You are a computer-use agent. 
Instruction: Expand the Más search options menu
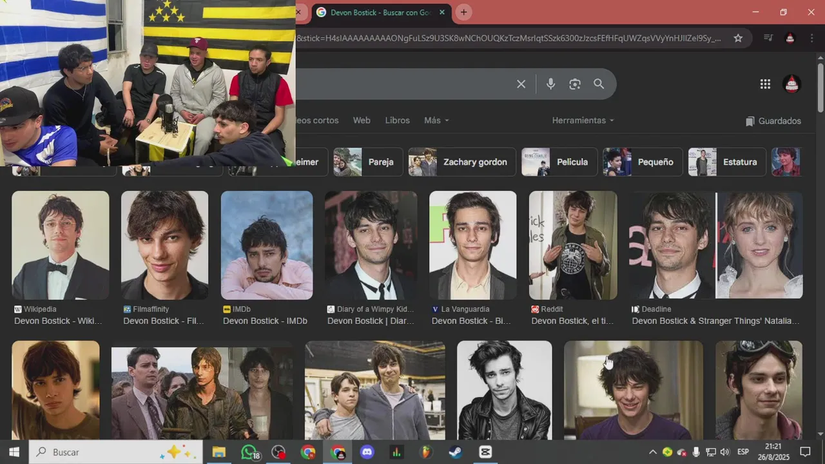pos(436,121)
